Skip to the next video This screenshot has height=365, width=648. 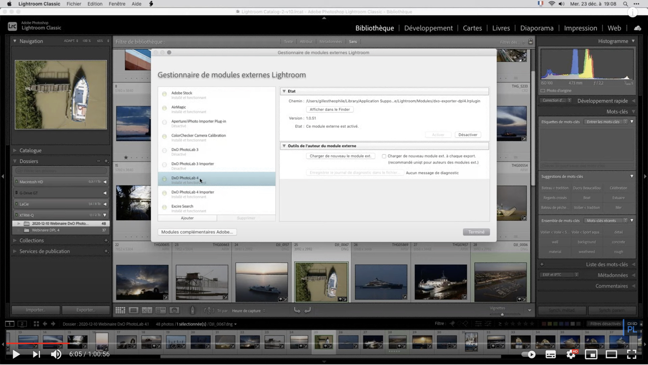click(36, 354)
